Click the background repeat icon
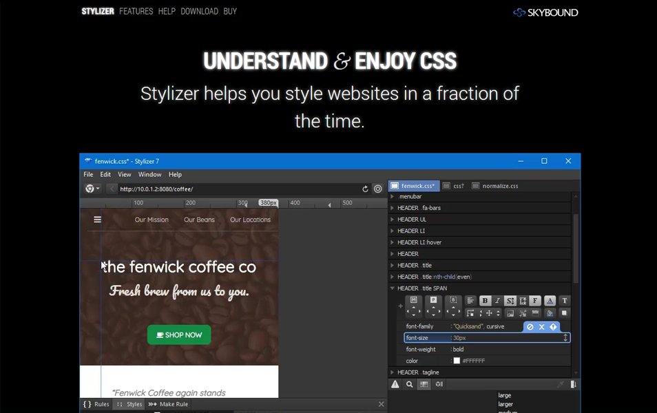Image resolution: width=657 pixels, height=413 pixels. tap(536, 313)
